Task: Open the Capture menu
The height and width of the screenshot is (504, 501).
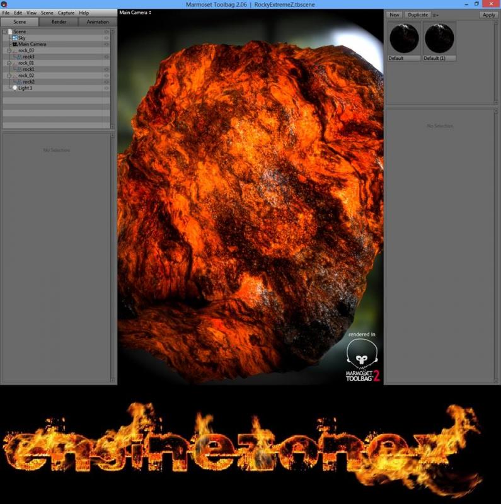Action: (66, 13)
